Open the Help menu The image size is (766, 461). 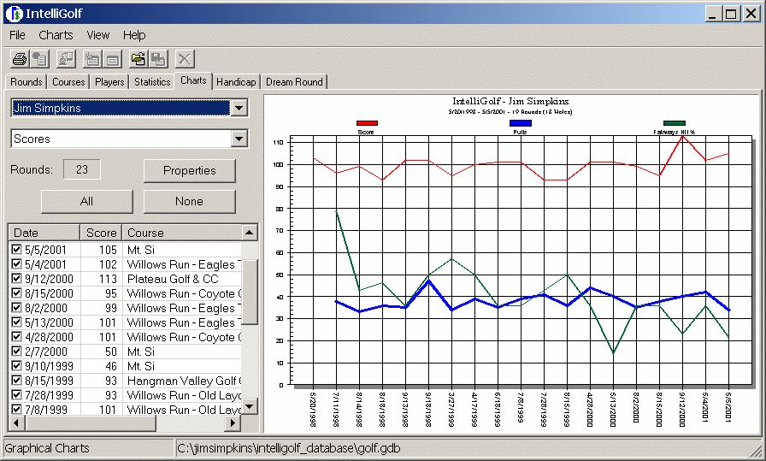[x=134, y=35]
